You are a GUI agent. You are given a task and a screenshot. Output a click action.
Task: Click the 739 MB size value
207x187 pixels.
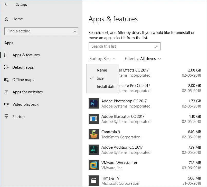tap(194, 147)
